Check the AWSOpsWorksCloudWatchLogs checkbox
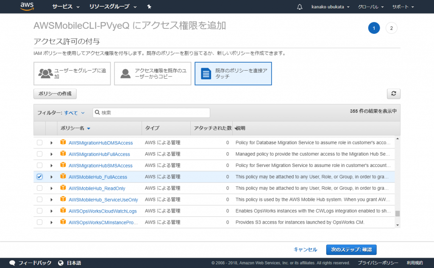 (x=39, y=211)
